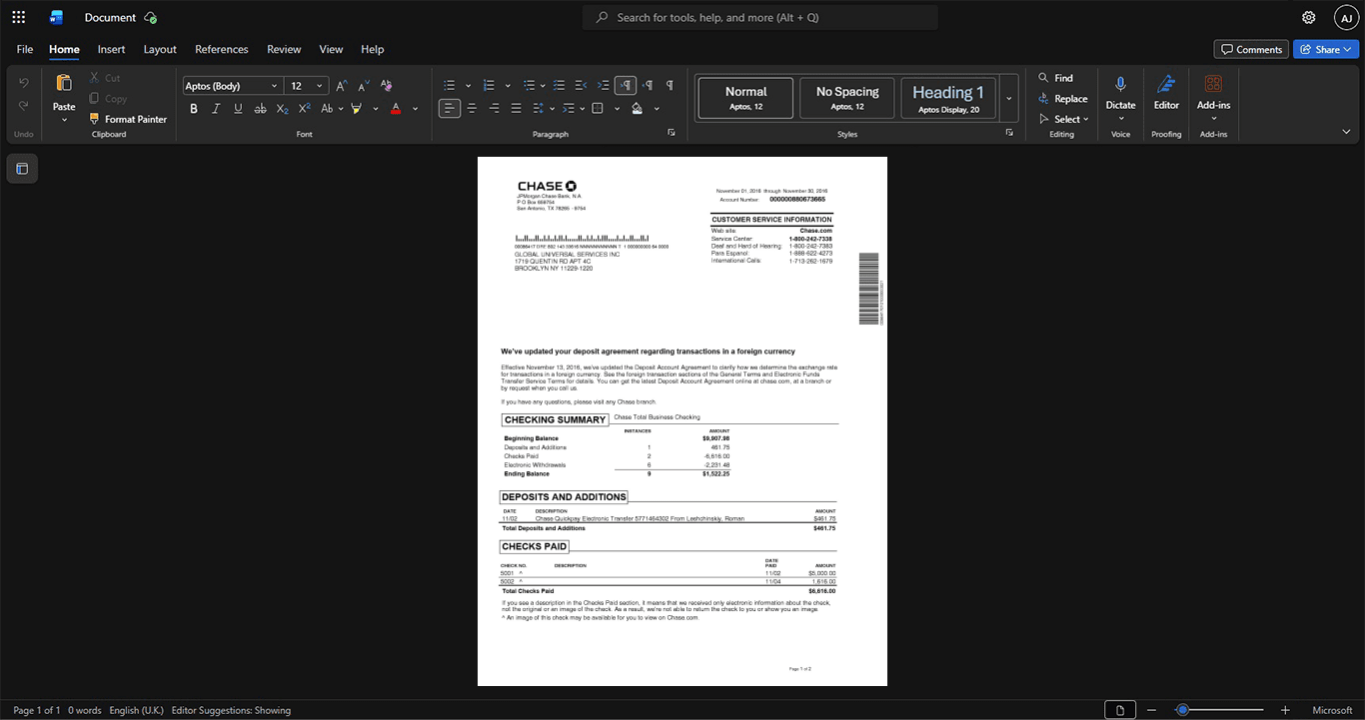Expand the Styles gallery arrow
Screen dimensions: 1365x720
(1009, 99)
